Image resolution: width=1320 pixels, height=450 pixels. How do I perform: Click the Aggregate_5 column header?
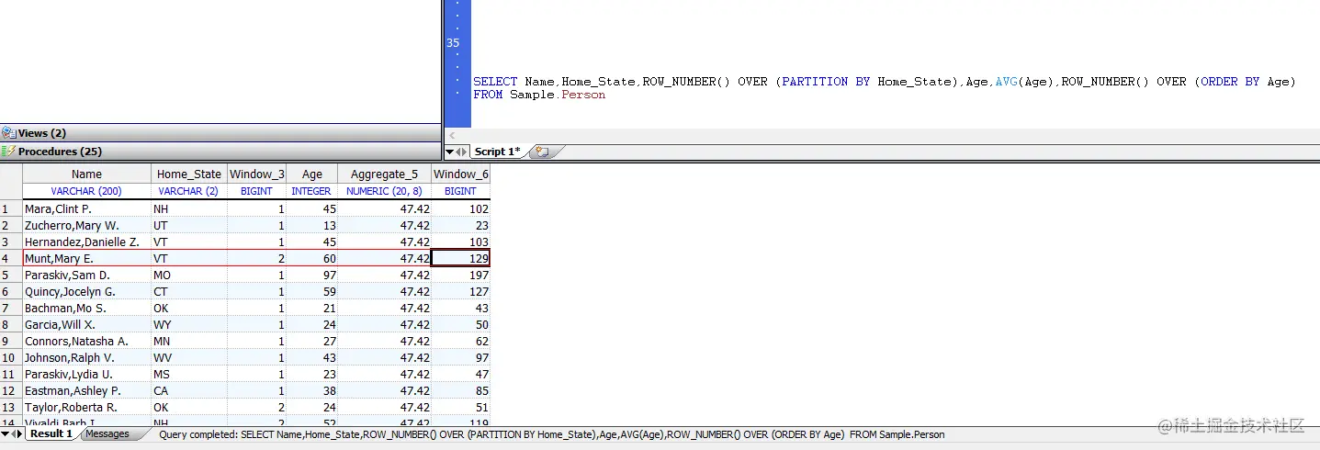pyautogui.click(x=384, y=174)
